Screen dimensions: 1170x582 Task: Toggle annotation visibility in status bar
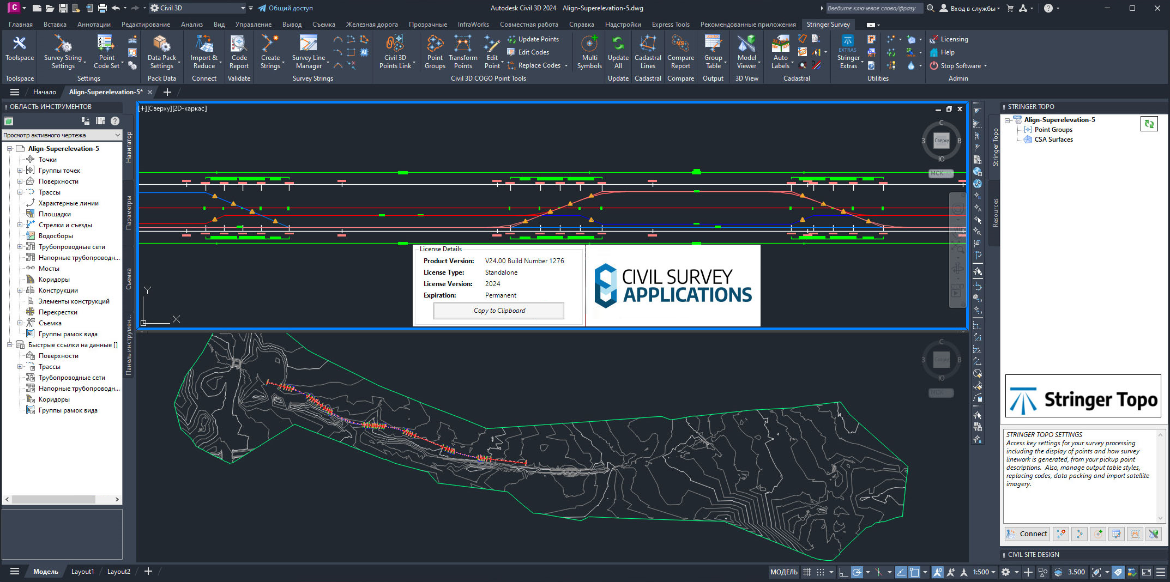(938, 572)
